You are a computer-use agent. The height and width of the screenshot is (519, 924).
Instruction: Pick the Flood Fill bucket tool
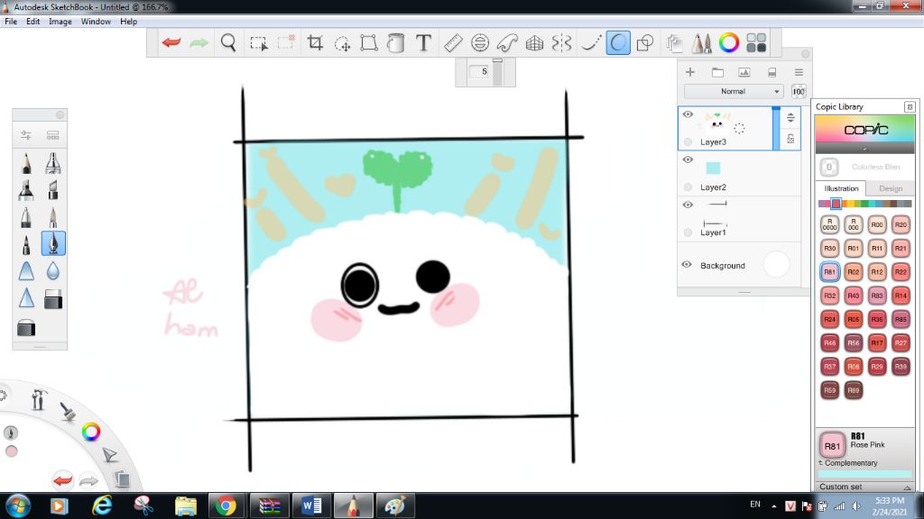point(396,42)
